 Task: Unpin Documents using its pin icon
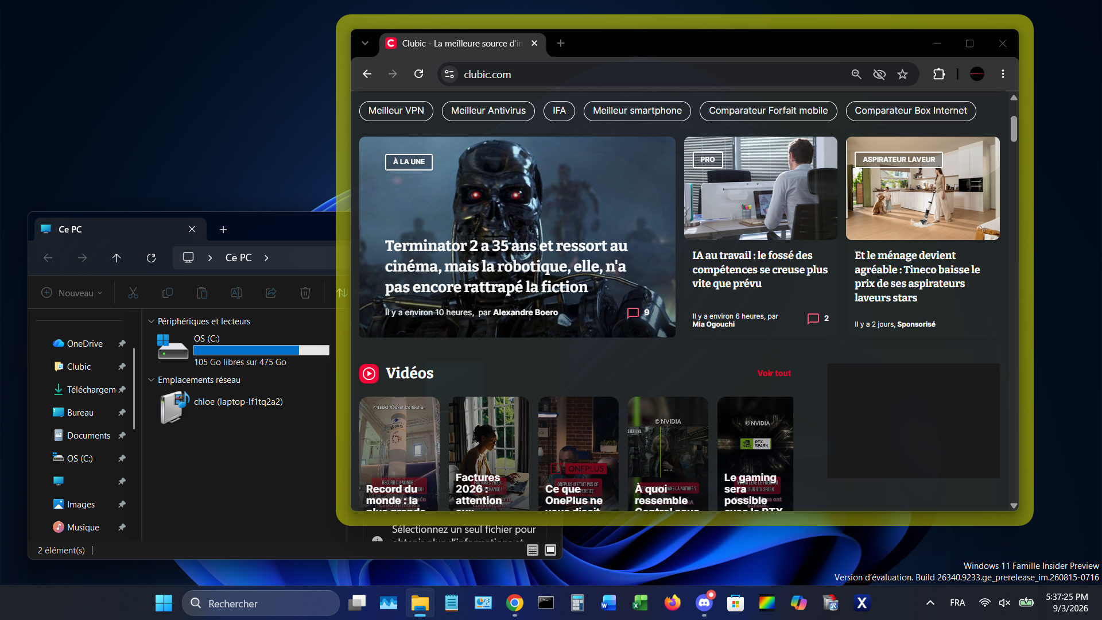(x=122, y=435)
